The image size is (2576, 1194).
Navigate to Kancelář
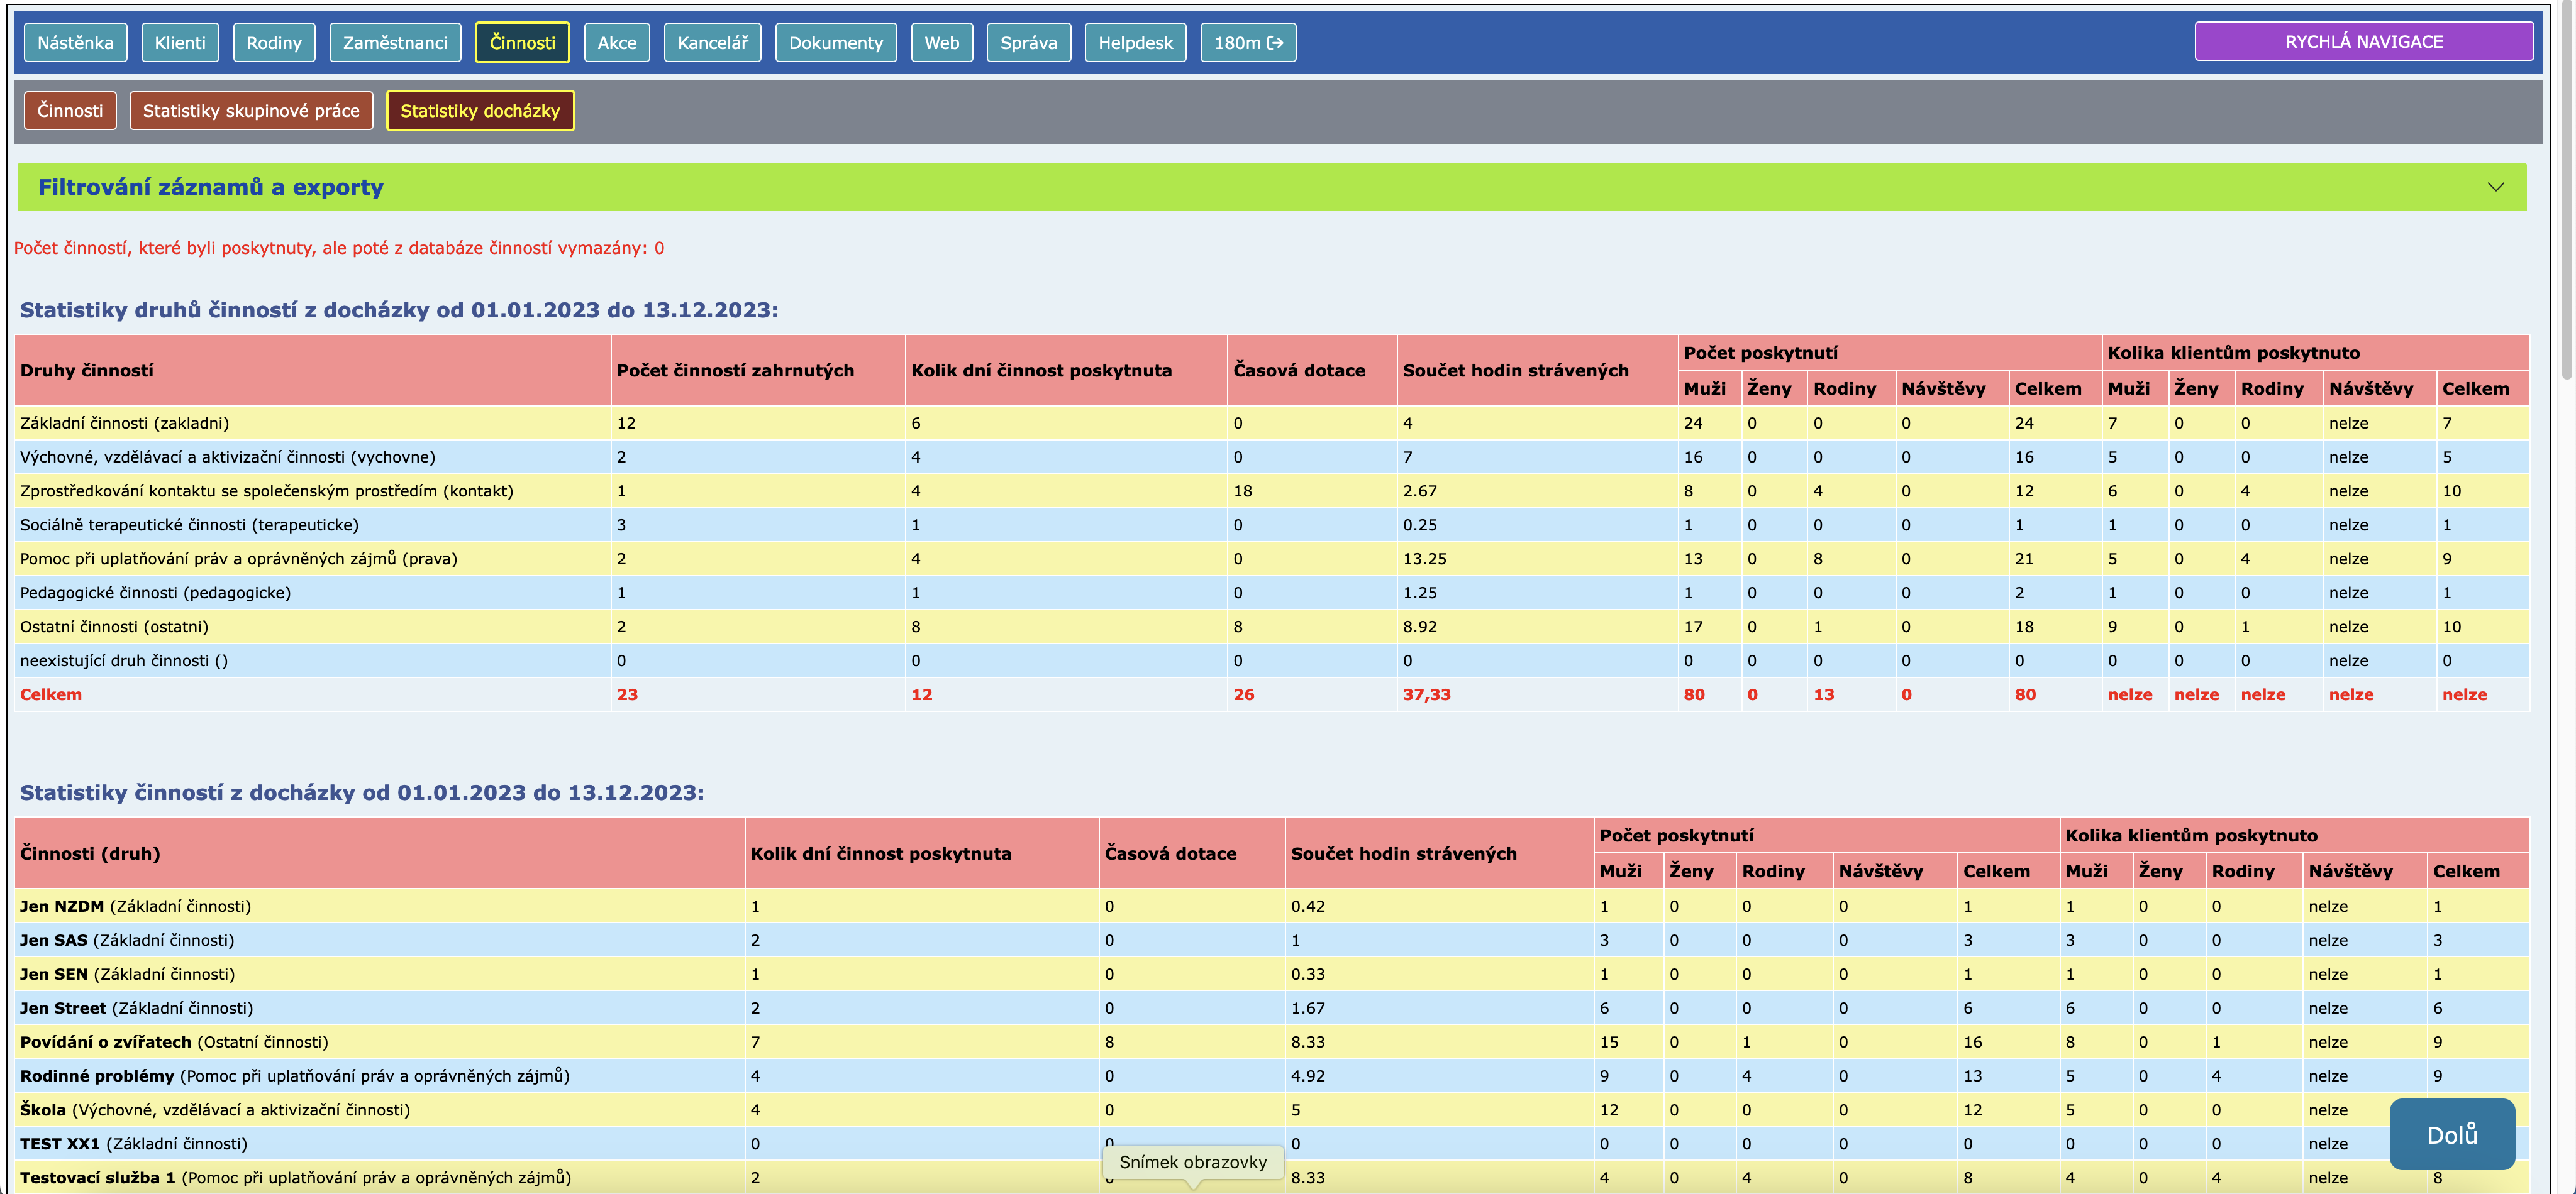click(712, 43)
